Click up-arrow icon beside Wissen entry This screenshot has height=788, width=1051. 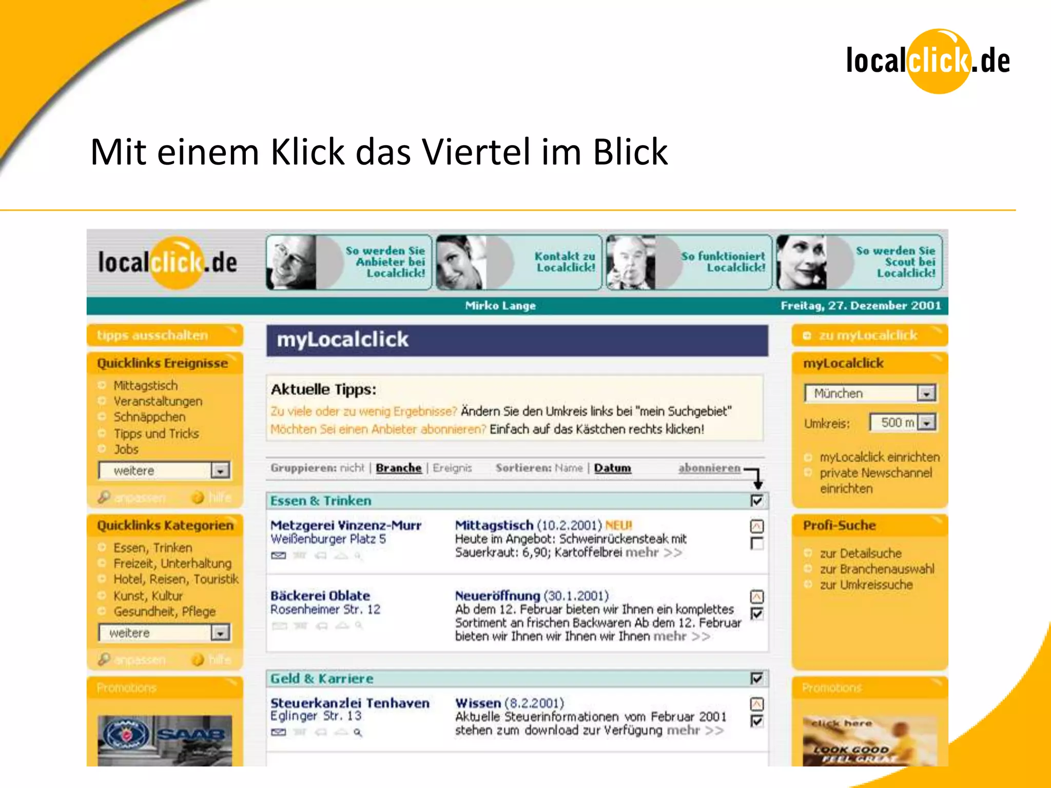pyautogui.click(x=757, y=704)
